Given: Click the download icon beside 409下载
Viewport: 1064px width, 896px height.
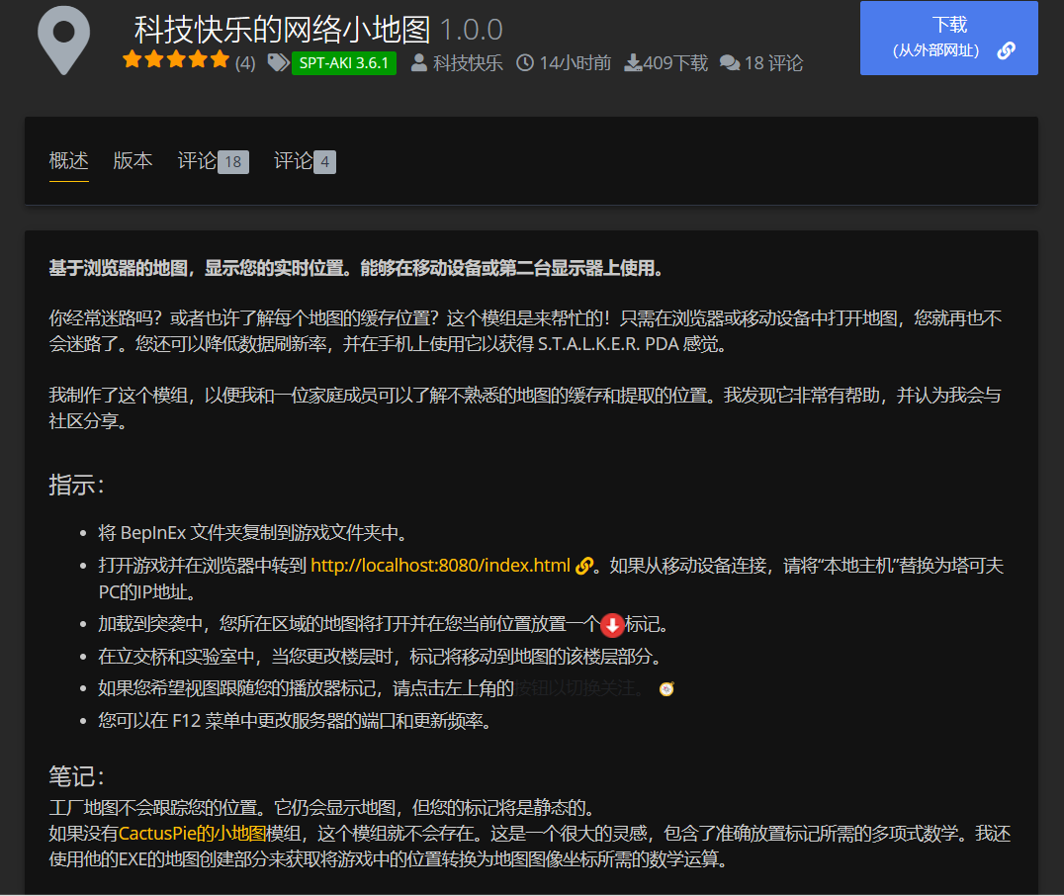Looking at the screenshot, I should [633, 63].
